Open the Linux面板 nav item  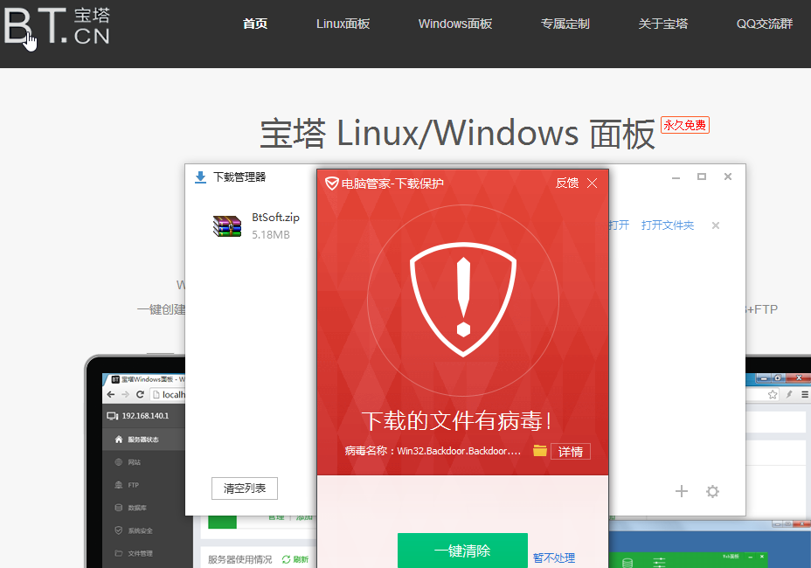tap(343, 24)
